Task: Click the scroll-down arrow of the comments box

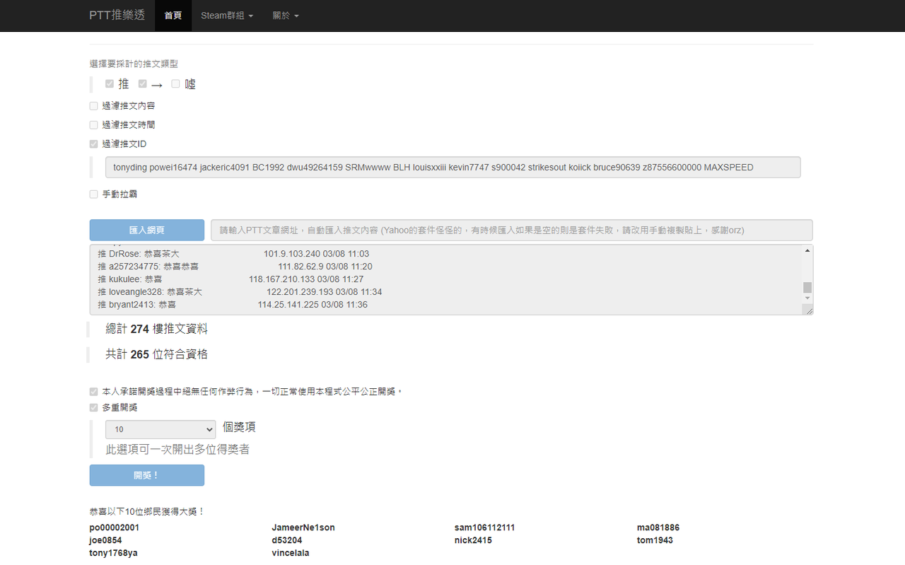Action: [x=807, y=300]
